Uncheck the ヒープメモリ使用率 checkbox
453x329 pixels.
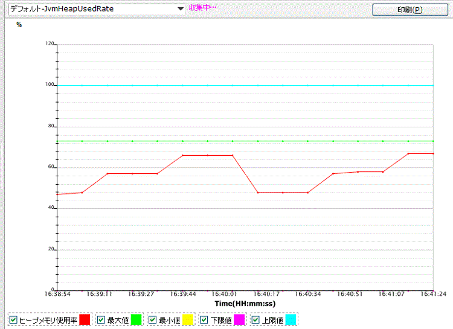14,320
